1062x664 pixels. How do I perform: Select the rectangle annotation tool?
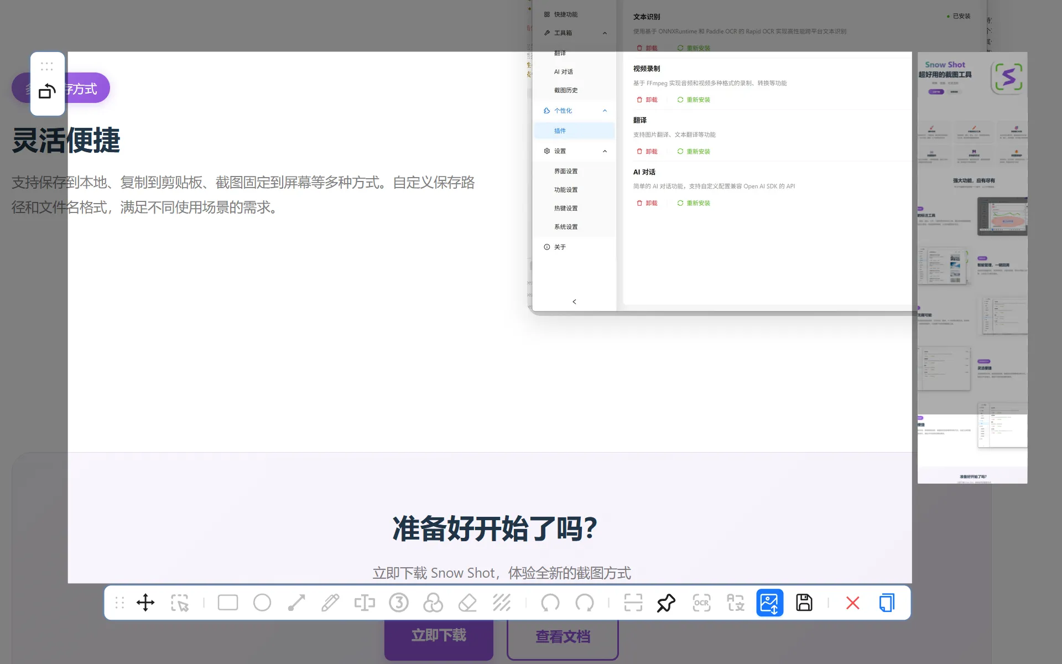tap(227, 603)
